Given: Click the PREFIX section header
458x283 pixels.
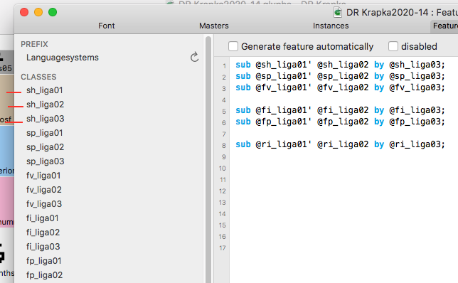Looking at the screenshot, I should 34,44.
